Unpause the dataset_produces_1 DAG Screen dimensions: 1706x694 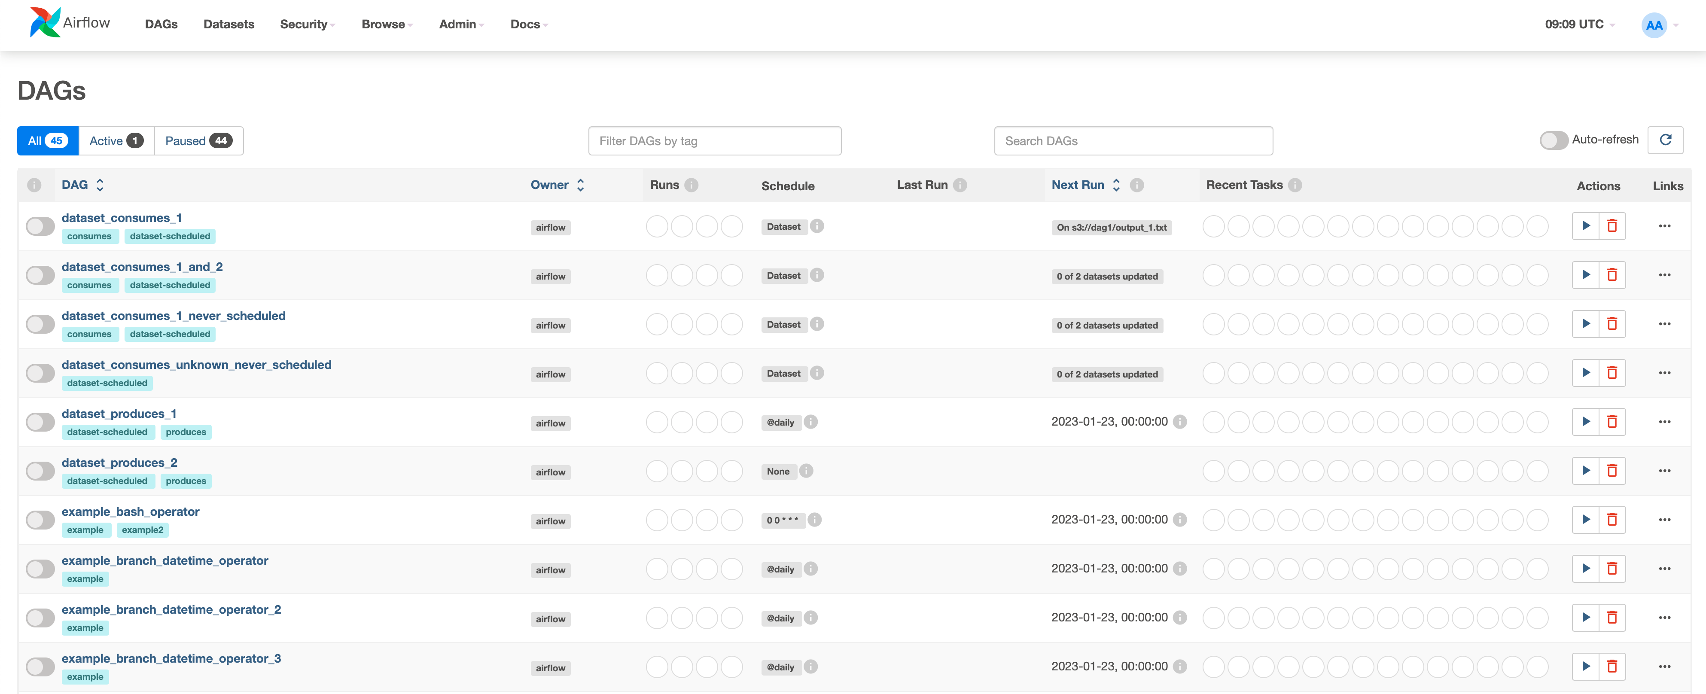click(40, 423)
